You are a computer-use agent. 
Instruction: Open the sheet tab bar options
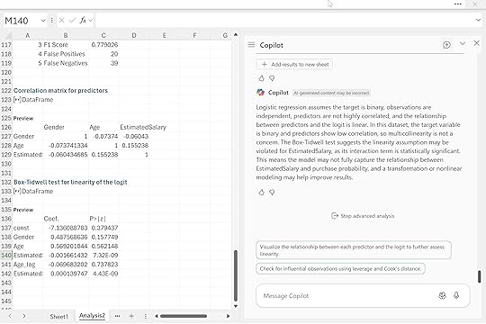146,316
